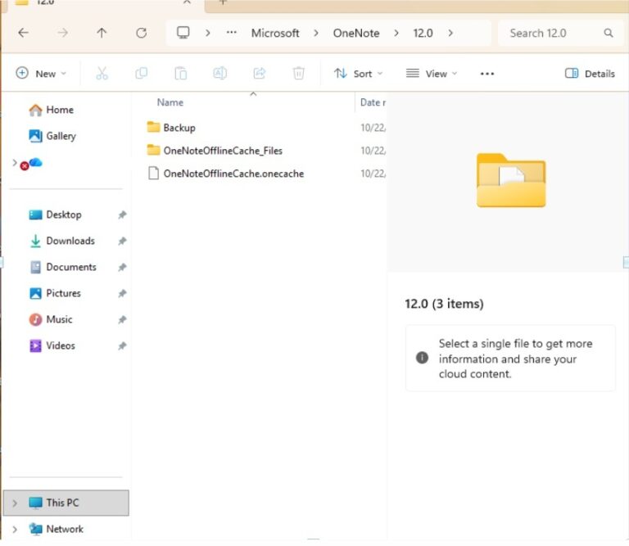
Task: Open Pictures quick access folder
Action: tap(55, 293)
